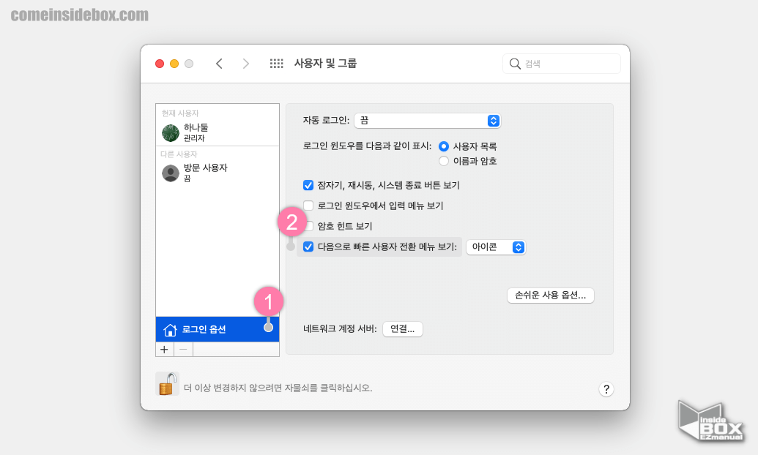Go back with the left chevron
Screen dimensions: 758x455
(x=219, y=64)
